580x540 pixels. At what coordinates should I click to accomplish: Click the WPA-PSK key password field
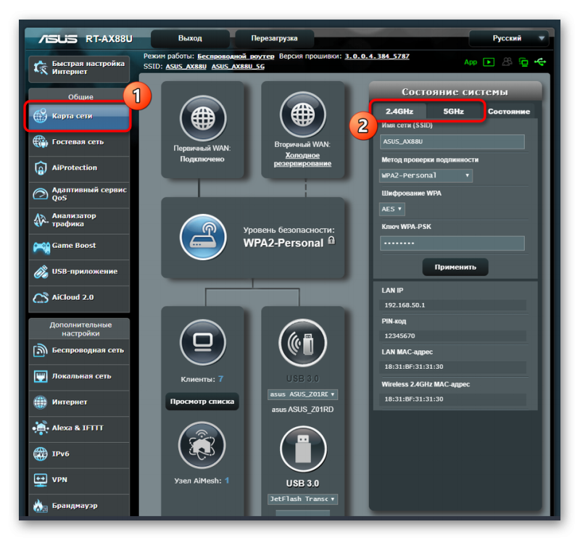click(452, 244)
